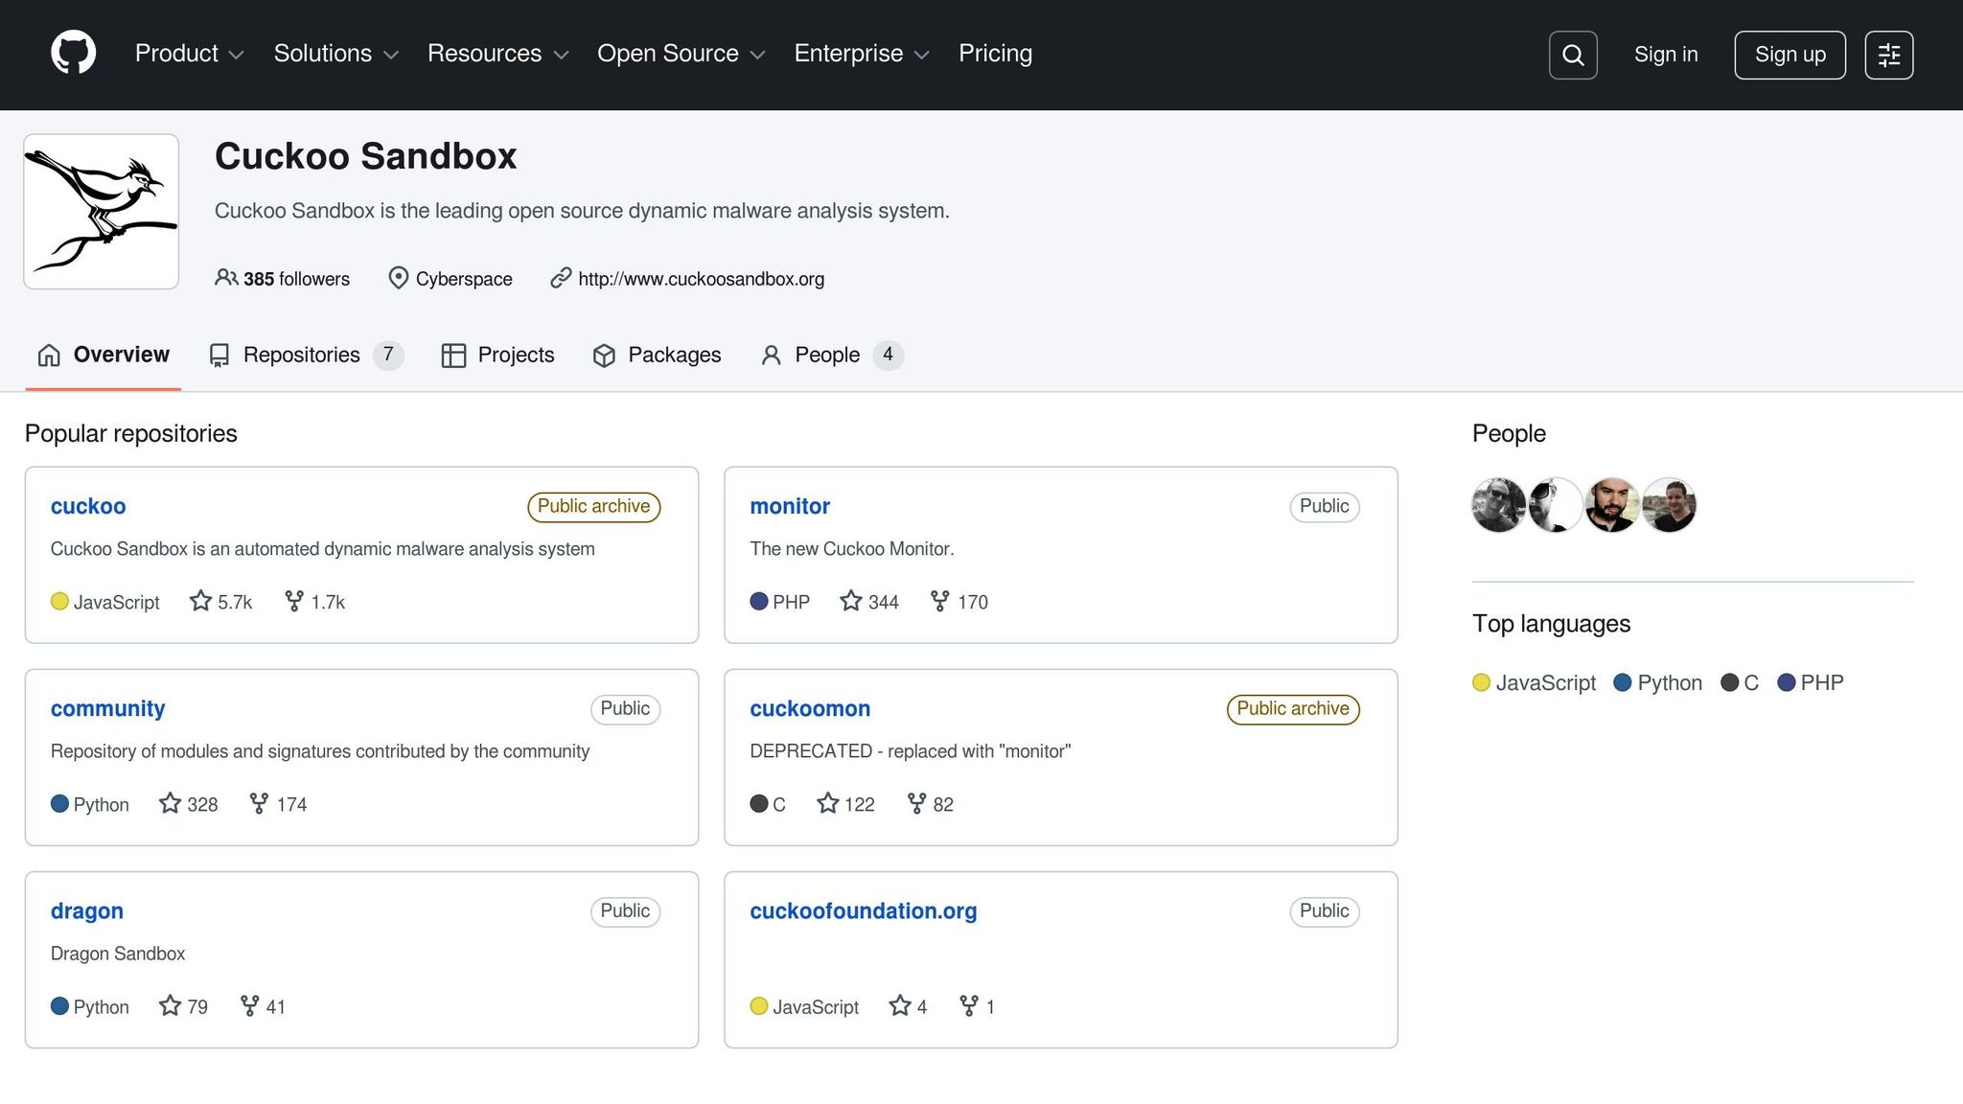Click fork icon on community repository
Image resolution: width=1963 pixels, height=1104 pixels.
(x=259, y=803)
